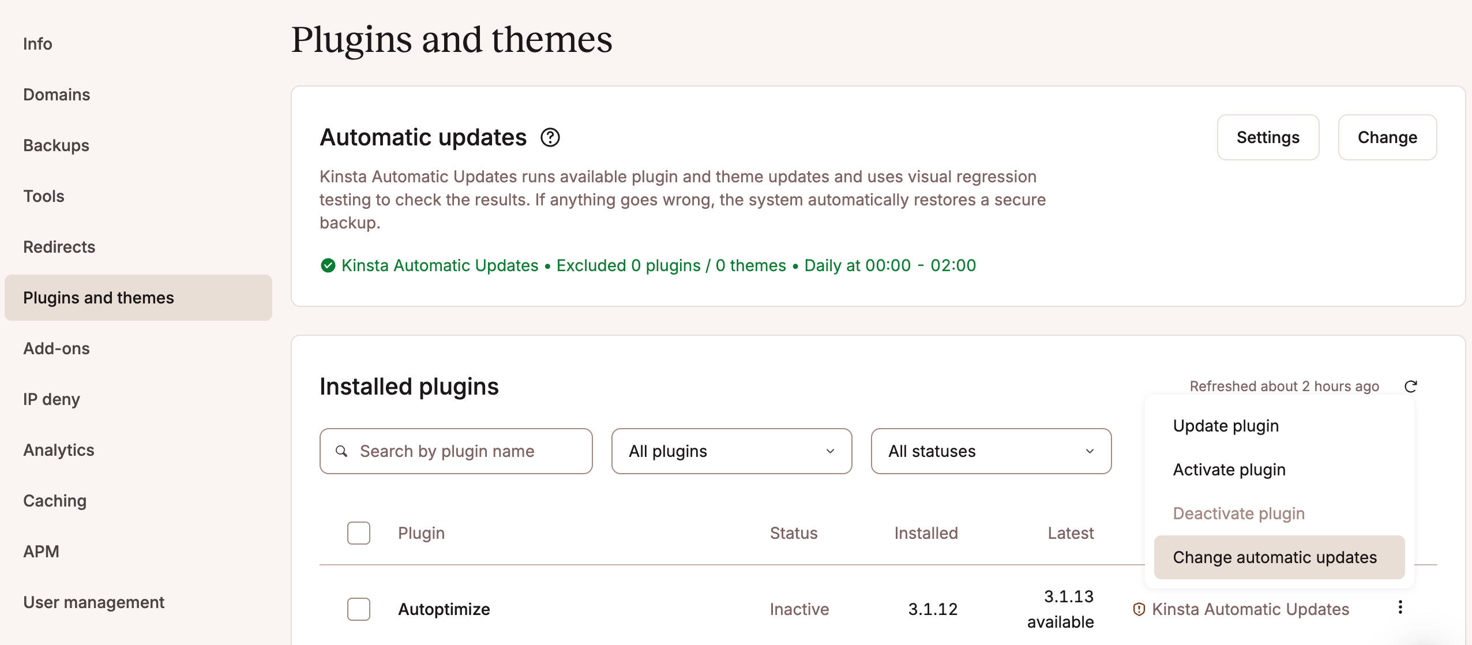
Task: Open the All statuses dropdown
Action: pos(991,451)
